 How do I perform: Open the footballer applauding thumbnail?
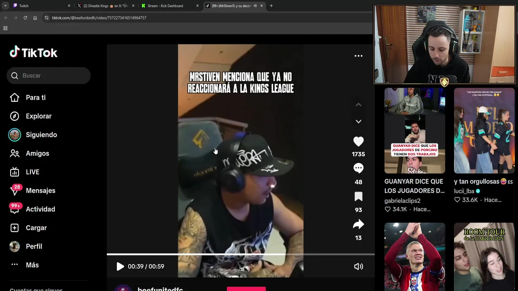[x=415, y=257]
